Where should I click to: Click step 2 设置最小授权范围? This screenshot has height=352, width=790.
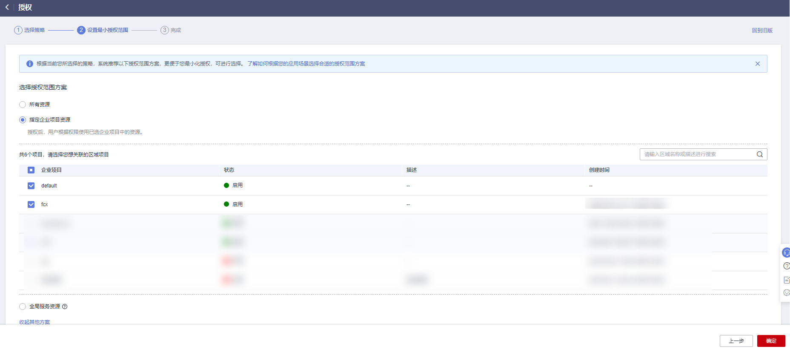(x=103, y=30)
